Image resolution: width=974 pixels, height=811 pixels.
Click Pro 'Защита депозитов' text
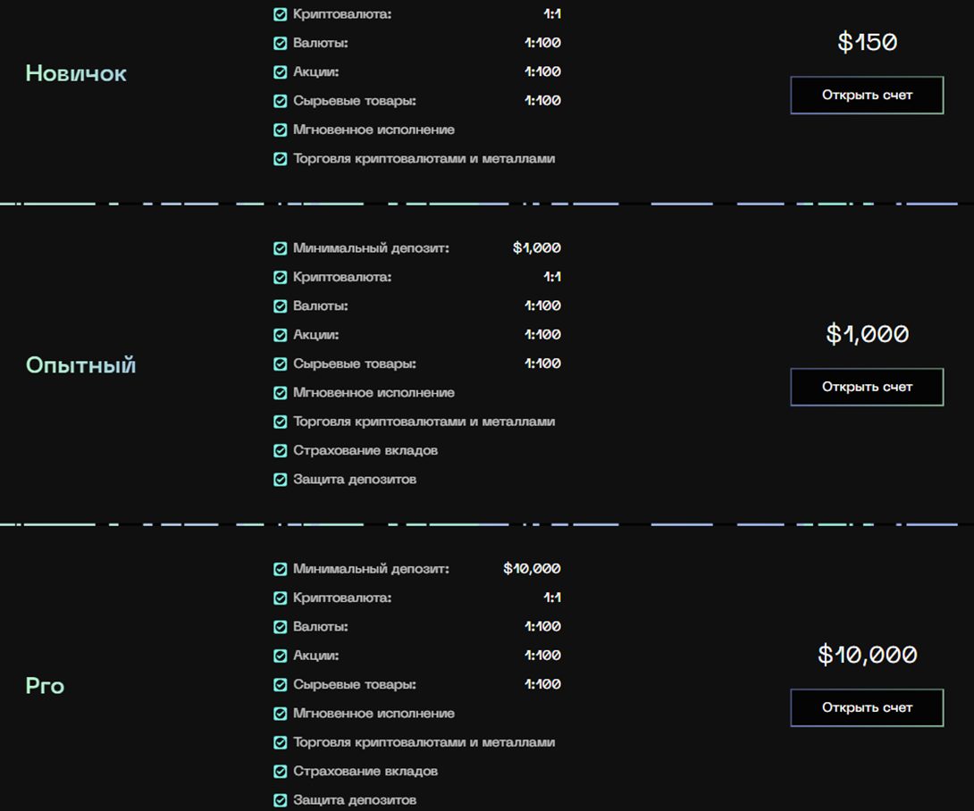(x=355, y=800)
